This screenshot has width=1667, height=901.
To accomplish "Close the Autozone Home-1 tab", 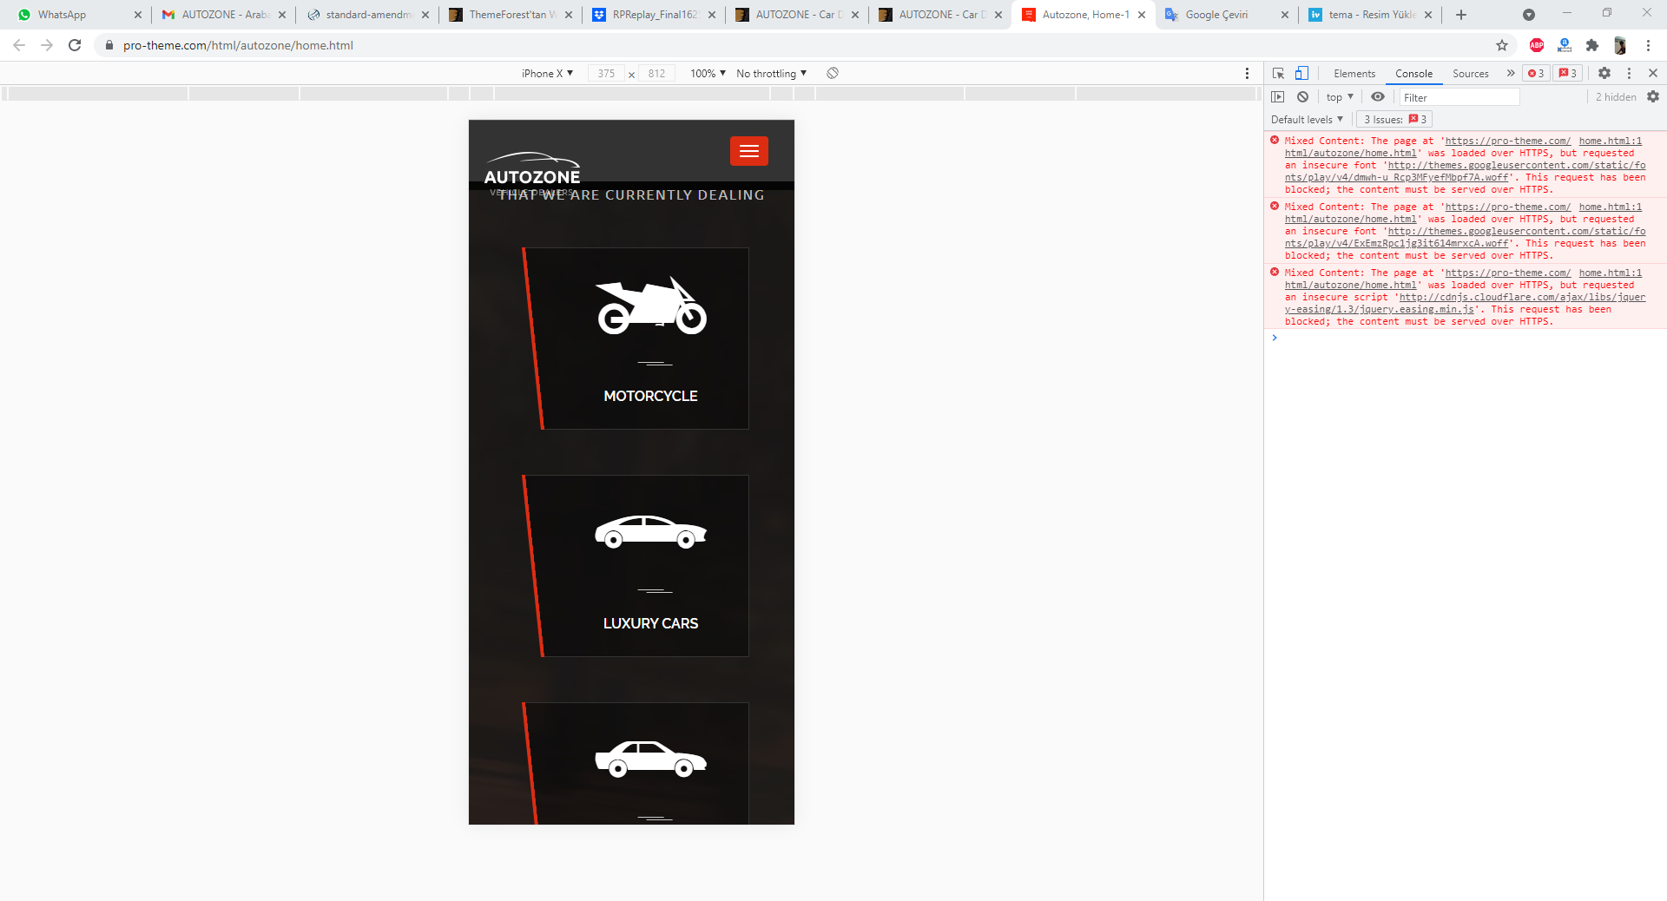I will click(x=1142, y=15).
